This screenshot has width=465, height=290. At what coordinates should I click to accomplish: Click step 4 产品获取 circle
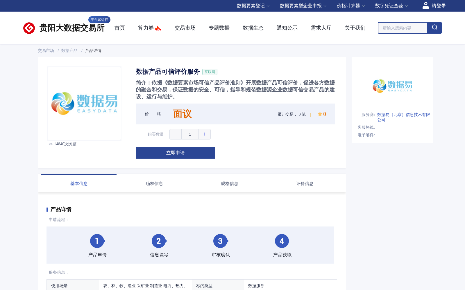(x=282, y=241)
